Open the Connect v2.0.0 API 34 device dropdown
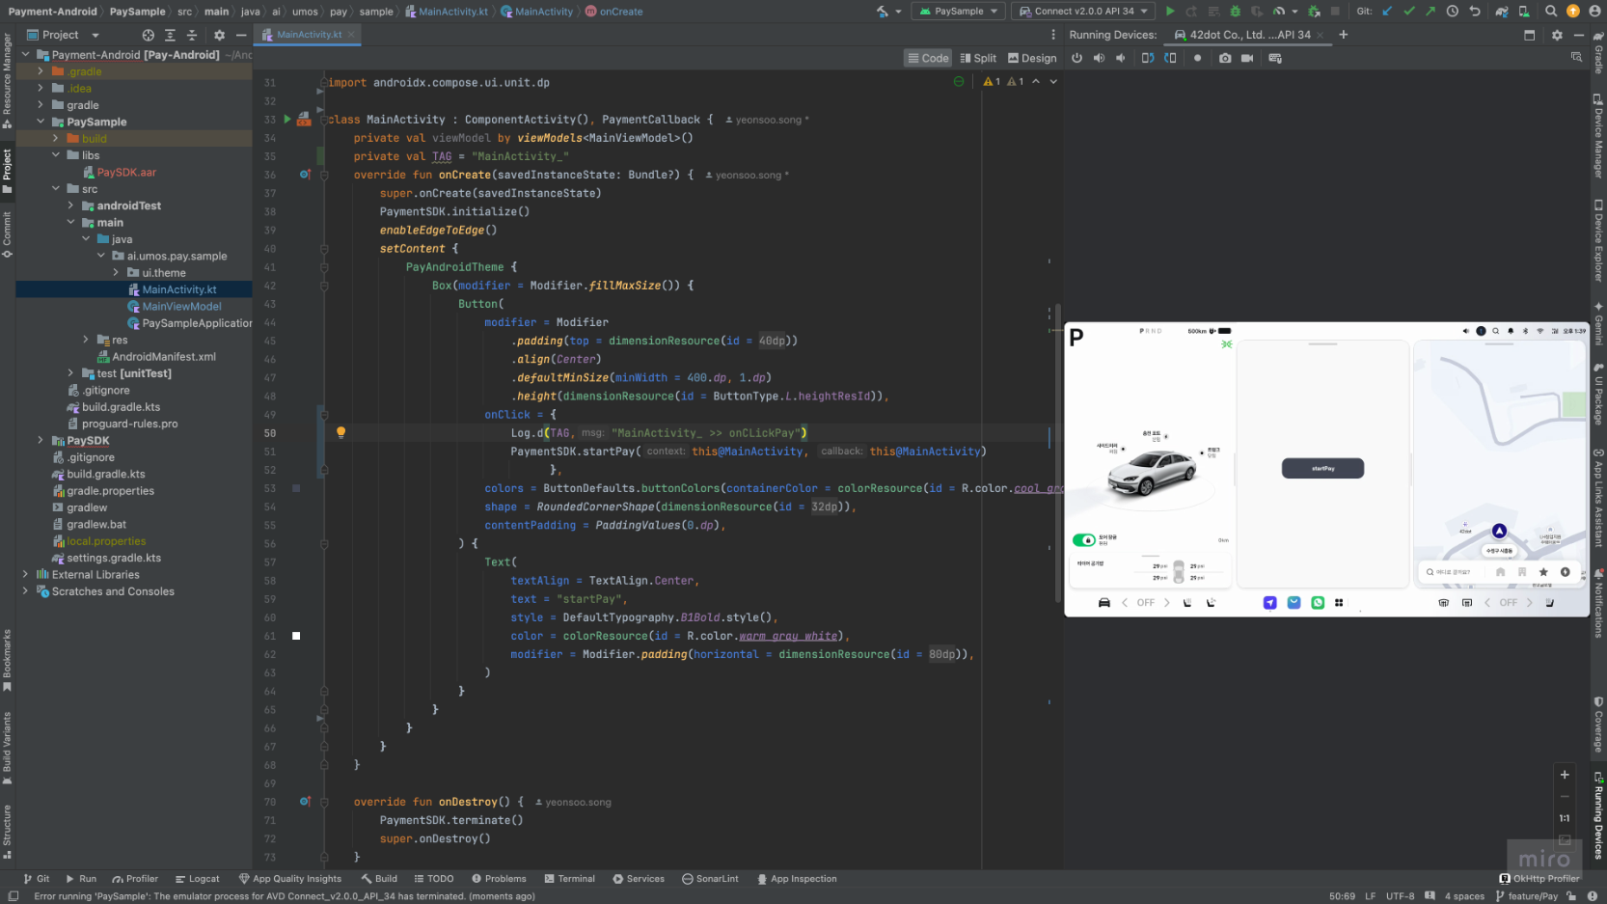Image resolution: width=1607 pixels, height=904 pixels. (x=1084, y=12)
